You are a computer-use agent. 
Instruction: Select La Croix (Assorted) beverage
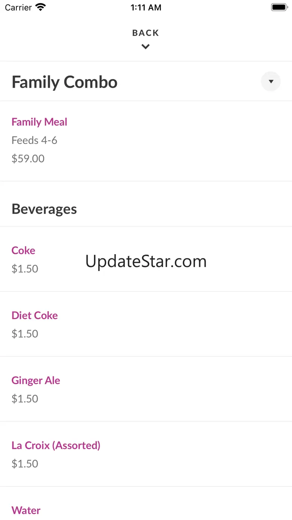(56, 445)
